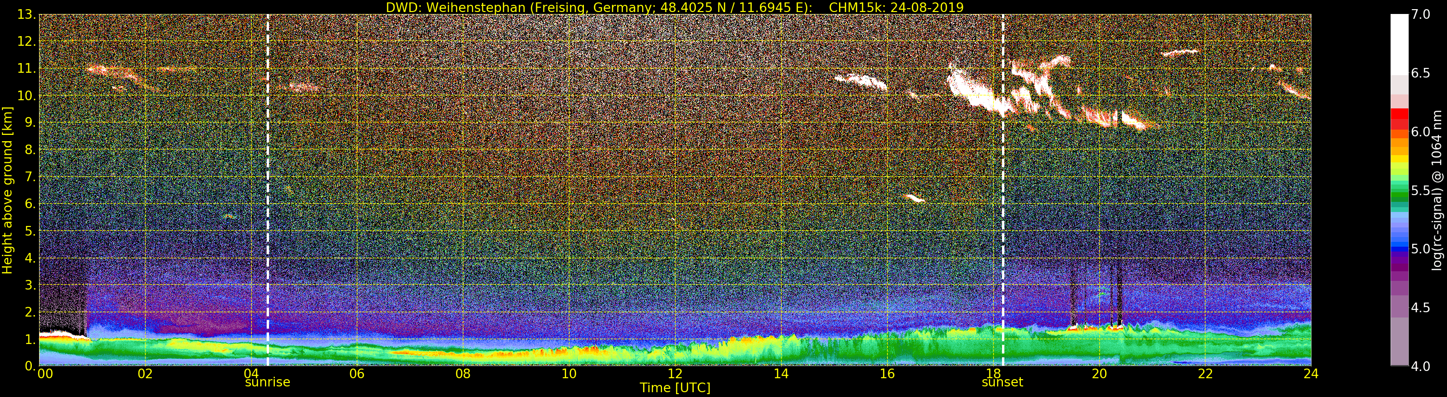Click the height axis tick label '6.'
The image size is (1447, 397).
[29, 204]
